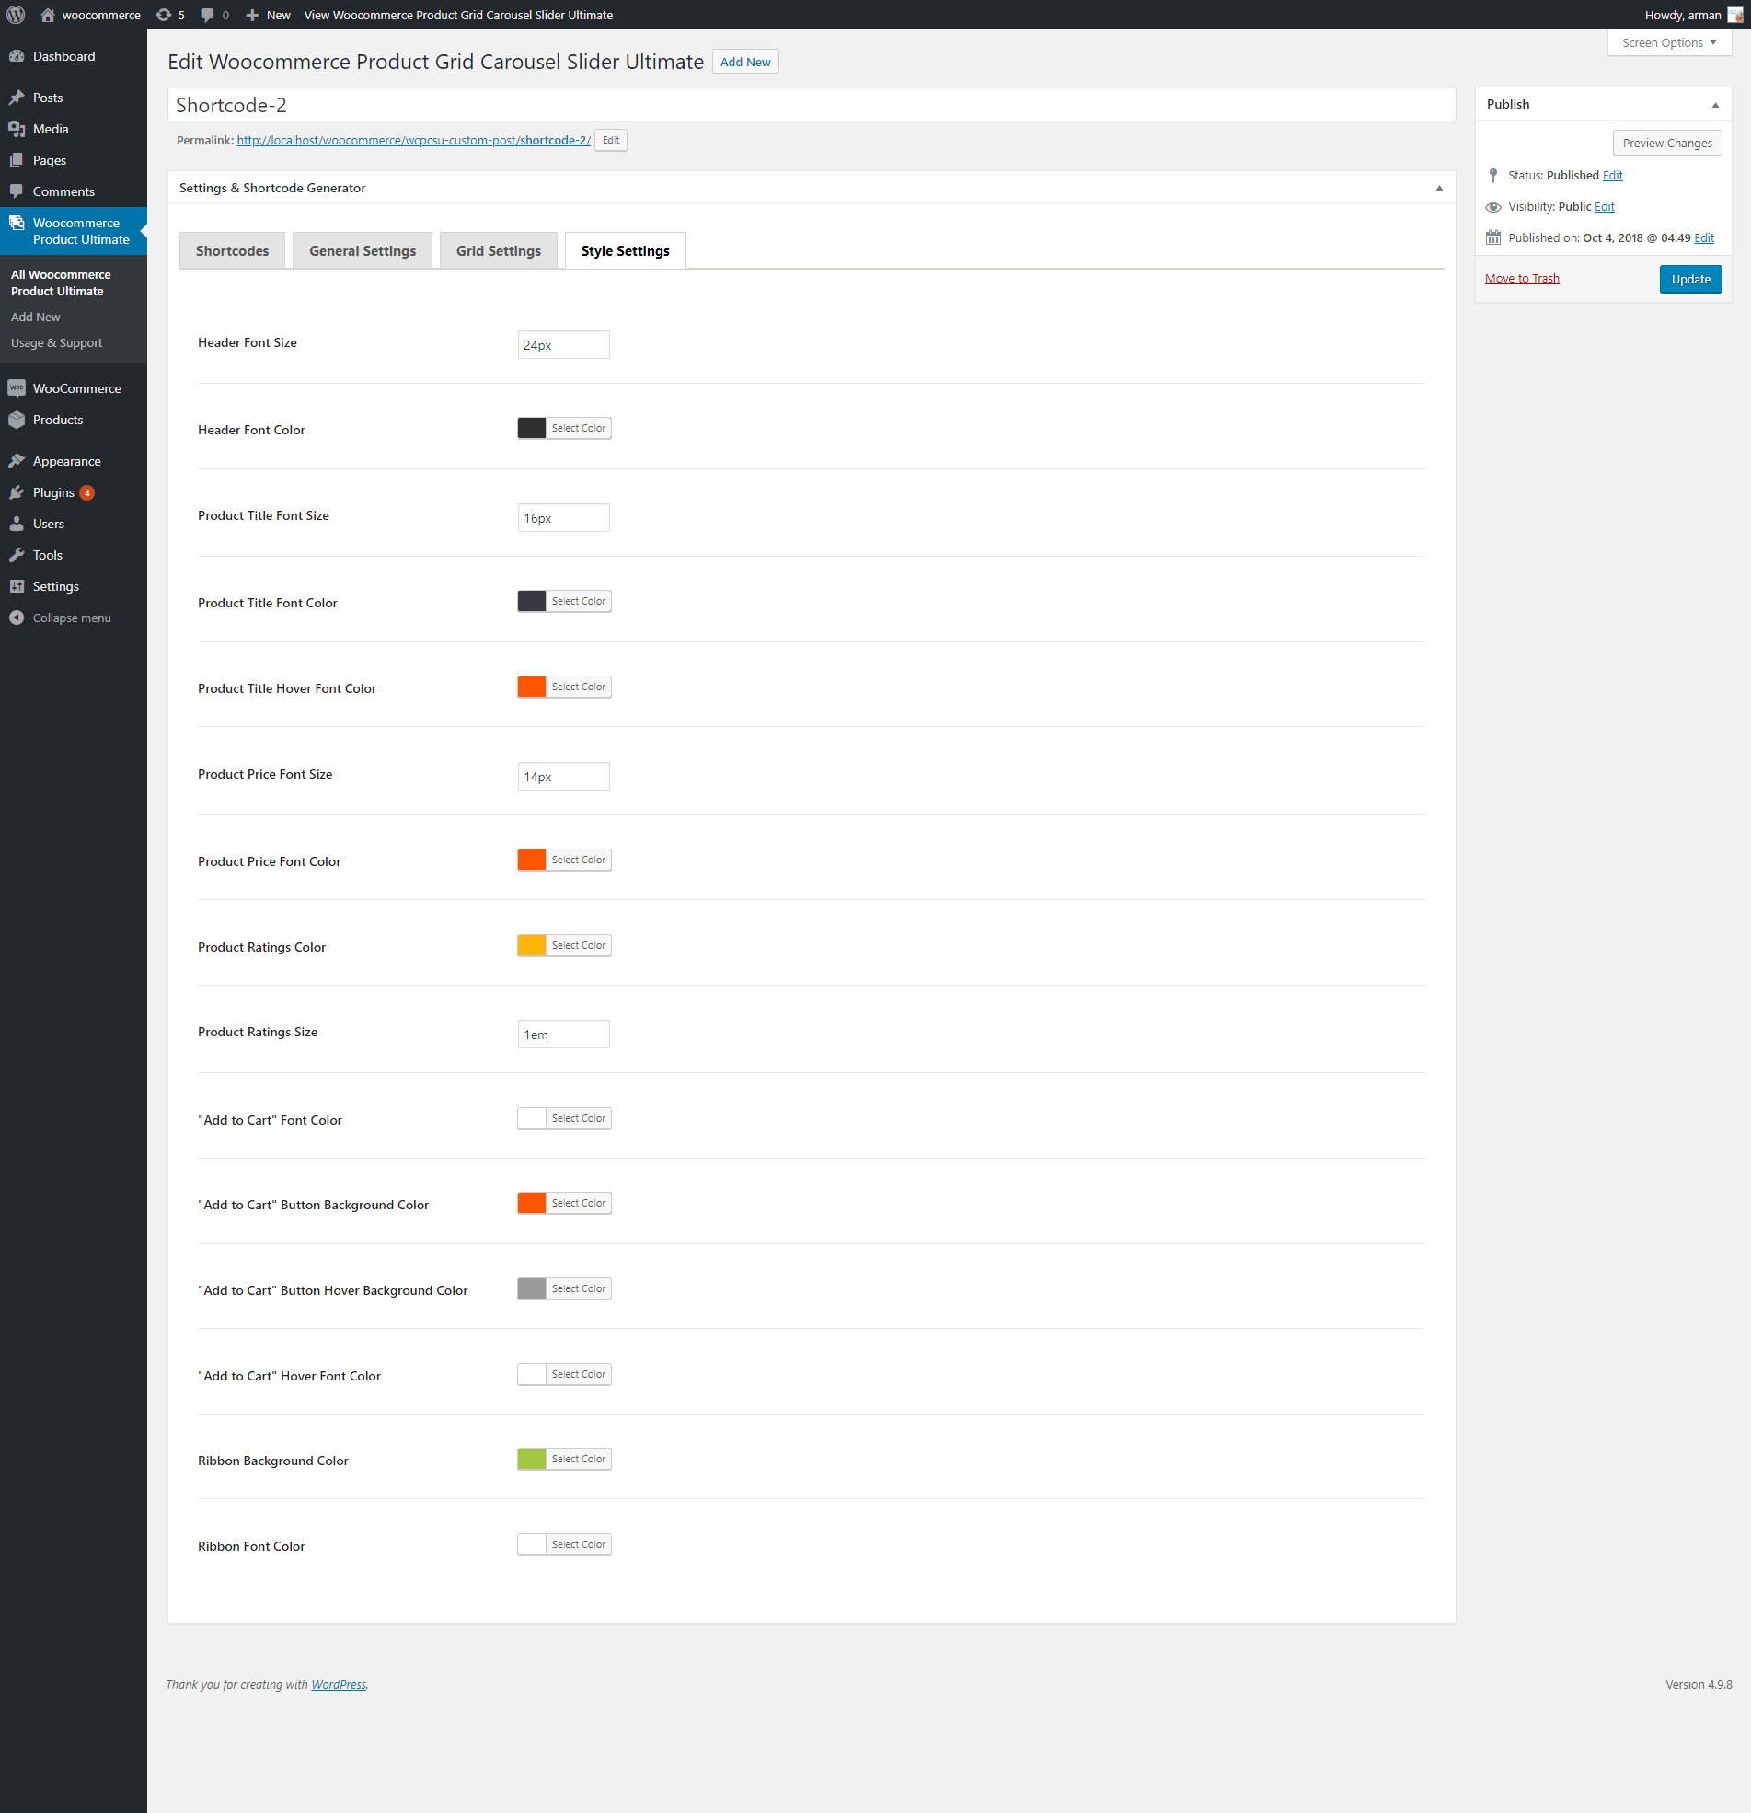Click the Preview Changes button
This screenshot has width=1751, height=1813.
click(1666, 144)
